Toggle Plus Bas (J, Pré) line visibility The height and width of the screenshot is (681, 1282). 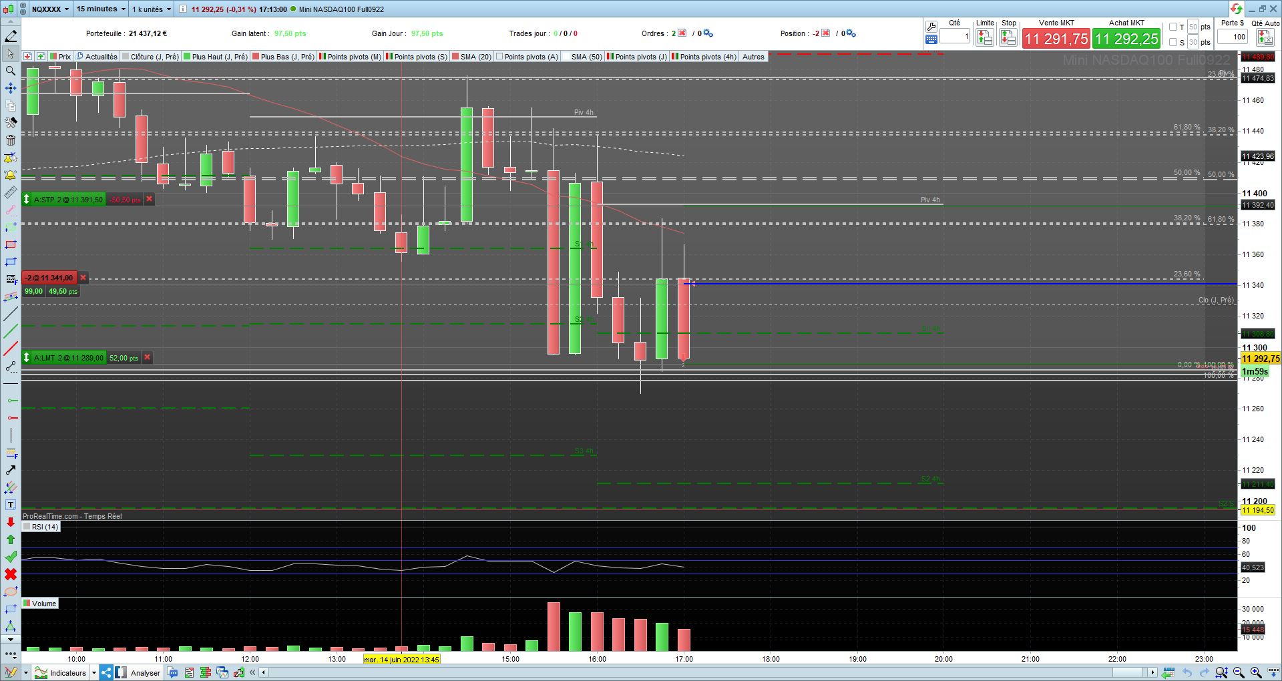(256, 57)
